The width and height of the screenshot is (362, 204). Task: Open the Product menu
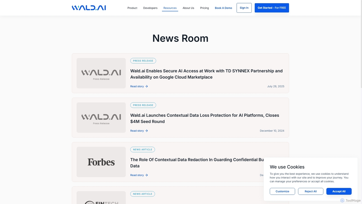pyautogui.click(x=132, y=8)
